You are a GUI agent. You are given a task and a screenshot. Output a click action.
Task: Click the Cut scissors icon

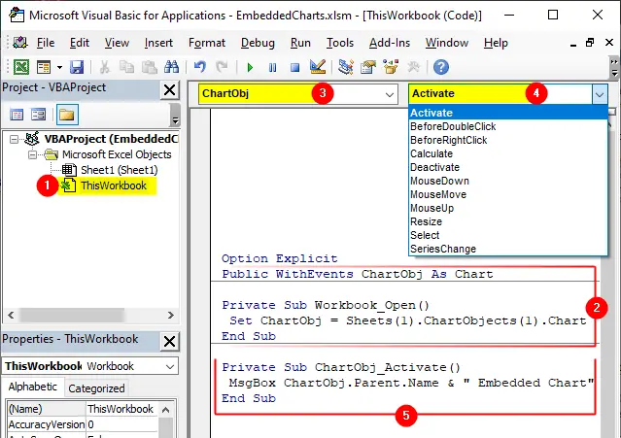[105, 67]
